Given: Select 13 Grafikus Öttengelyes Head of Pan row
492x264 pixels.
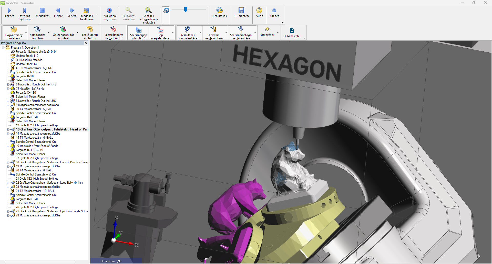Looking at the screenshot, I should [x=52, y=129].
